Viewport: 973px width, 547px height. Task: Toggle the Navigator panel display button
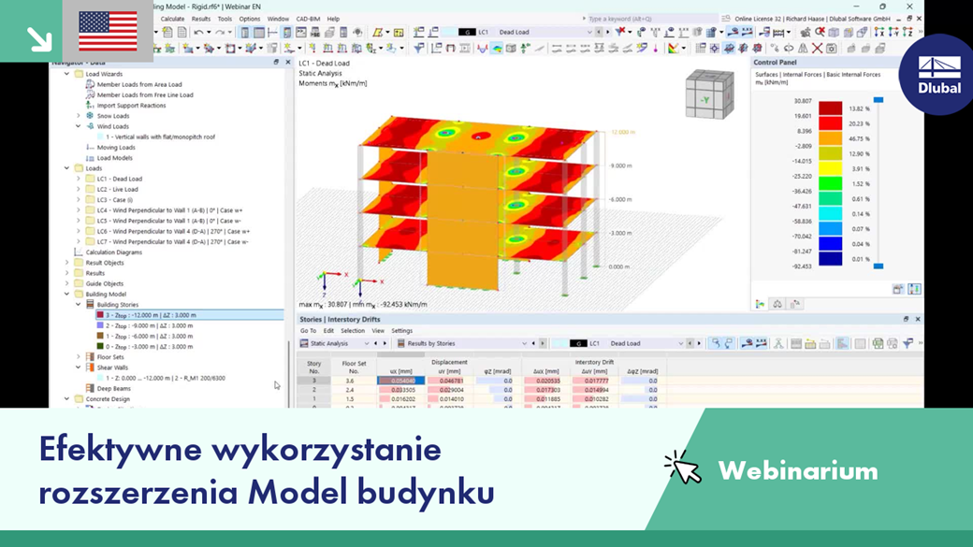(x=245, y=32)
